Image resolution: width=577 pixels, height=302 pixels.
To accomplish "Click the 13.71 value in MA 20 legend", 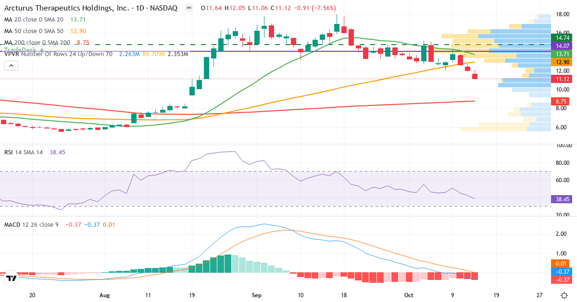I will point(78,20).
